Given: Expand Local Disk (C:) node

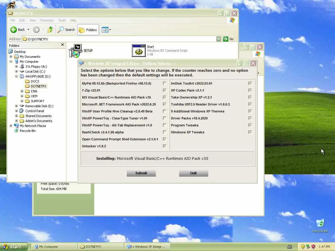Looking at the screenshot, I should pos(17,71).
